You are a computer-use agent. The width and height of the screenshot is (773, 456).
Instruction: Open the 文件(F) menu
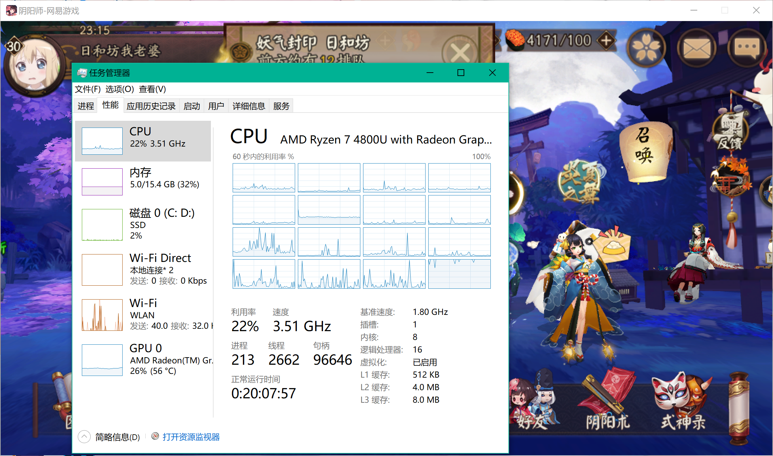[x=88, y=89]
